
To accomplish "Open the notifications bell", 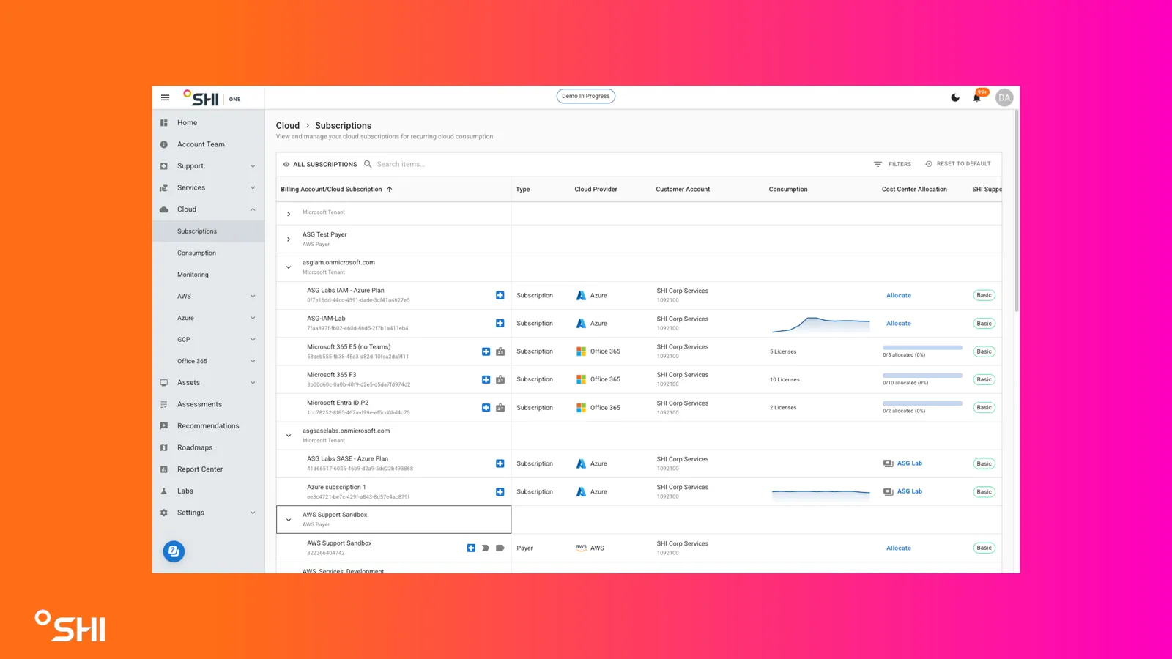I will pos(977,97).
